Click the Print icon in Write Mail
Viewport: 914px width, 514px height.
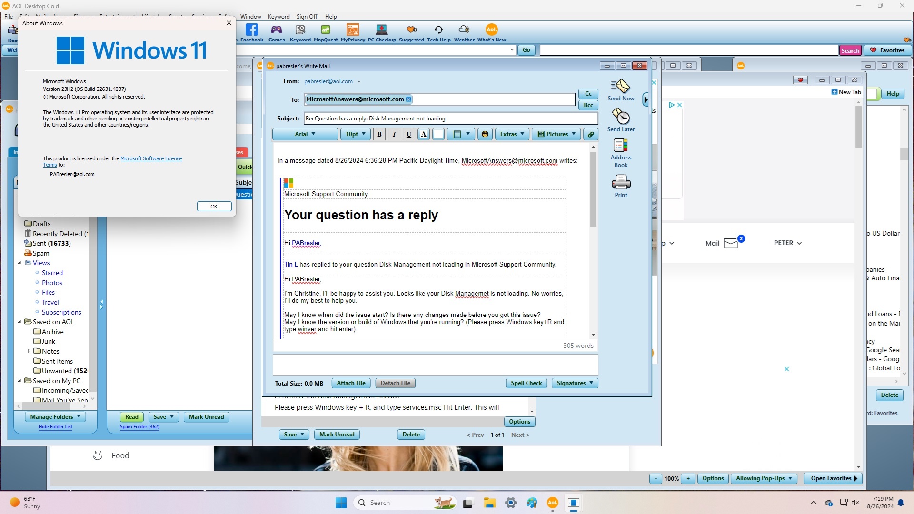(620, 182)
